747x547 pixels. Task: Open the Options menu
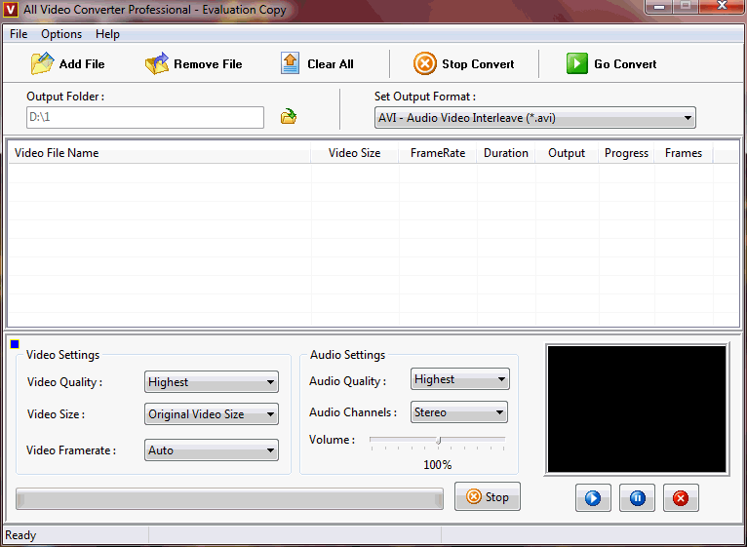click(x=61, y=34)
